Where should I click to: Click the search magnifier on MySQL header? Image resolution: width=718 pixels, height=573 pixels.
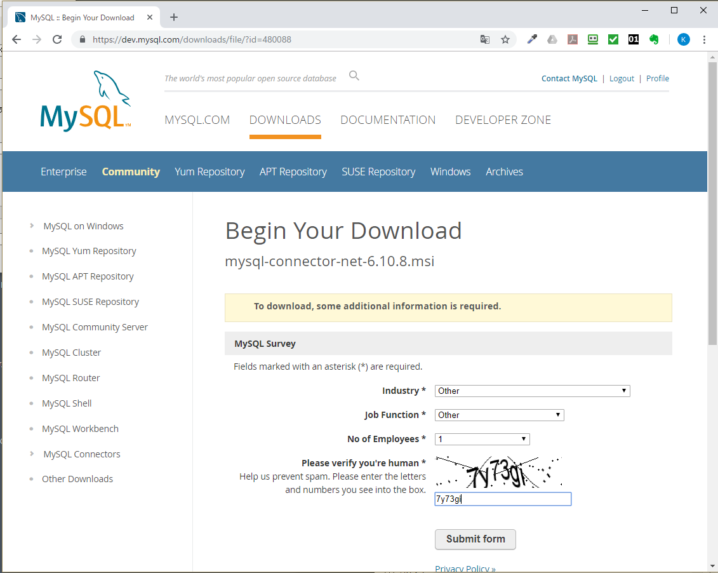click(354, 76)
